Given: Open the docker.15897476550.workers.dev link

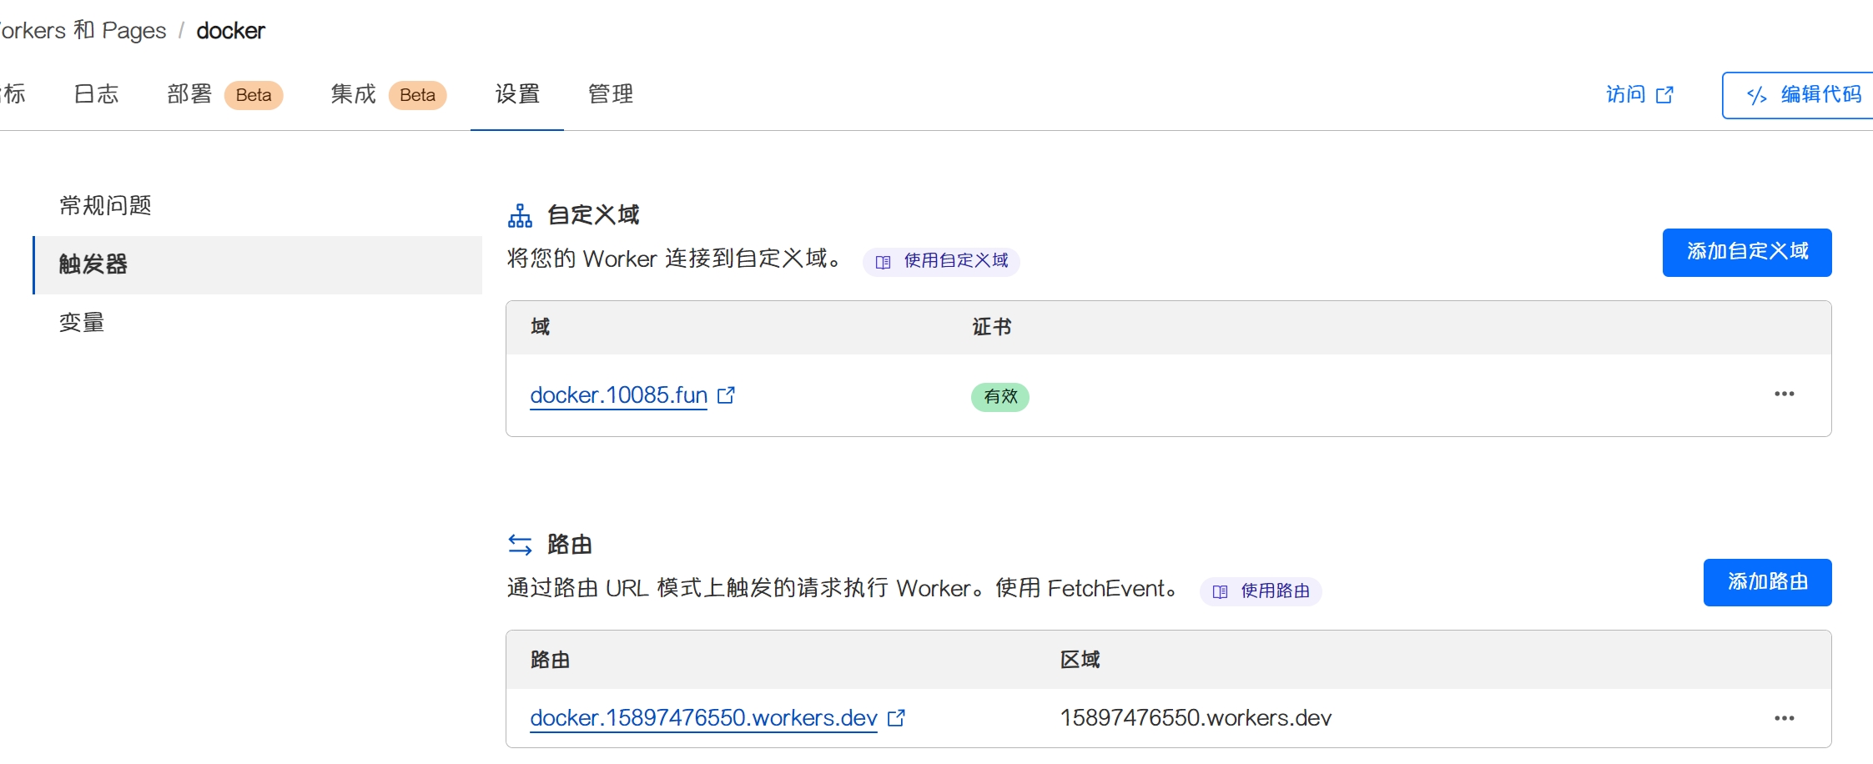Looking at the screenshot, I should point(703,718).
